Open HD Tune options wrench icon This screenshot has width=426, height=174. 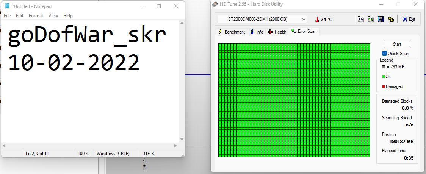[x=391, y=19]
